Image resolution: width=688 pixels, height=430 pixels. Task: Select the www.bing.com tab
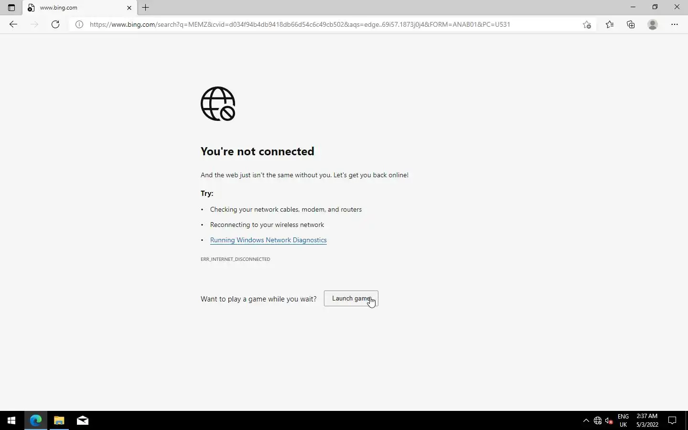[x=80, y=8]
